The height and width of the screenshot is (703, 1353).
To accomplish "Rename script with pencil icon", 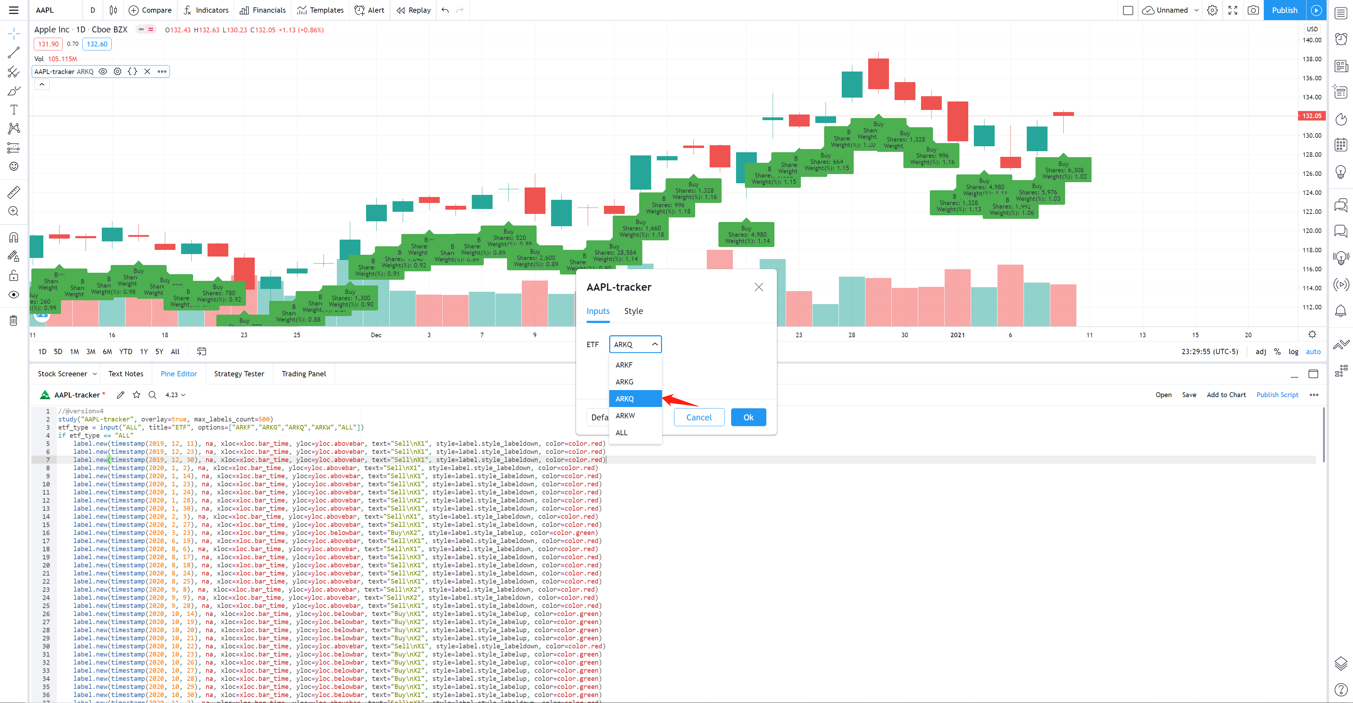I will tap(120, 395).
